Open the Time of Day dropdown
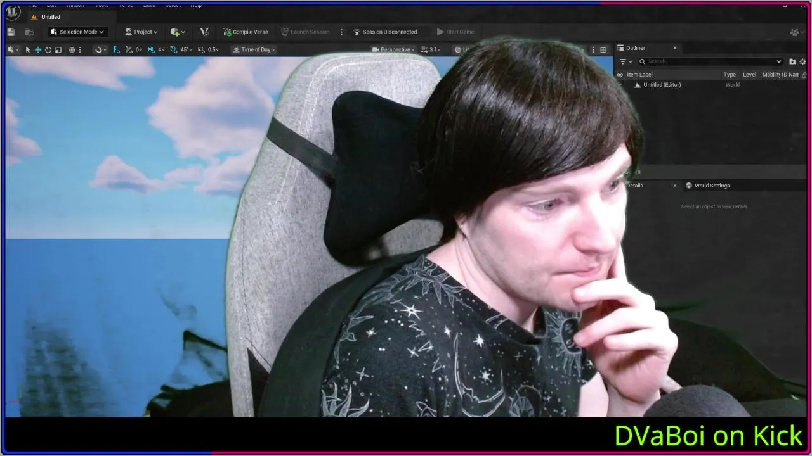 click(x=254, y=49)
